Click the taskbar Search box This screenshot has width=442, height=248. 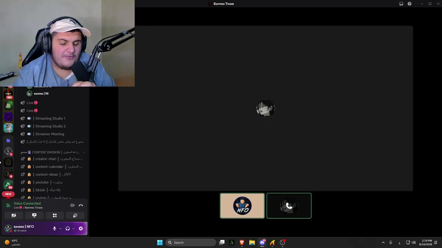coord(191,242)
